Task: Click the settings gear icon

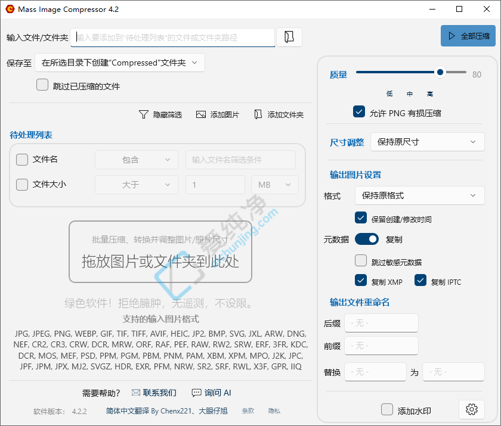Action: [x=471, y=409]
